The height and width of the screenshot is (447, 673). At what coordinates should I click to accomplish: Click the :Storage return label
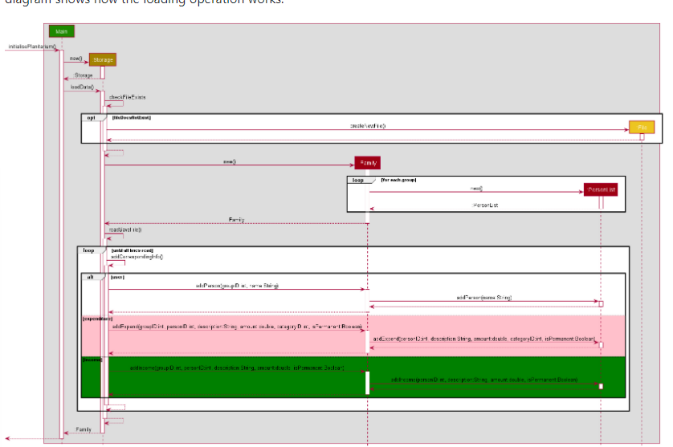(x=83, y=75)
